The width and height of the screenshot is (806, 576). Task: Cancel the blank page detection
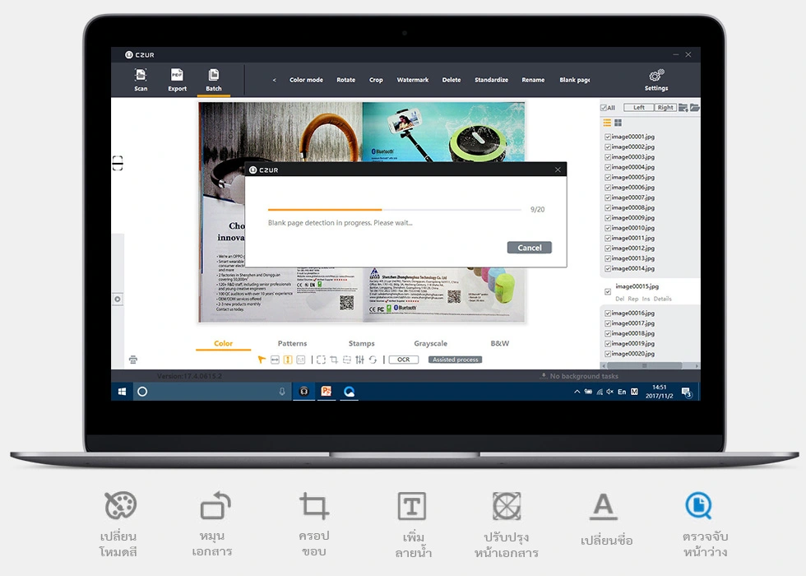tap(530, 248)
